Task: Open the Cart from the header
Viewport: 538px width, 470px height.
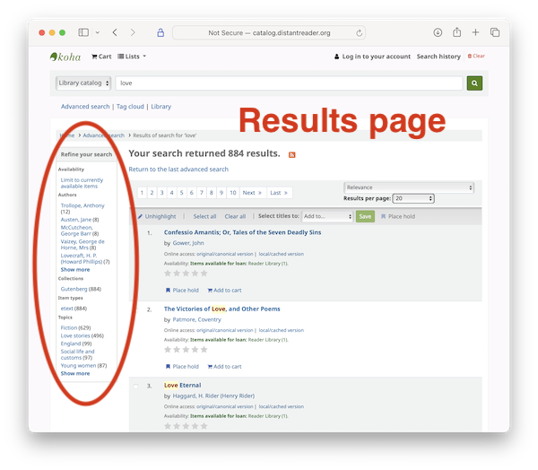Action: tap(100, 57)
